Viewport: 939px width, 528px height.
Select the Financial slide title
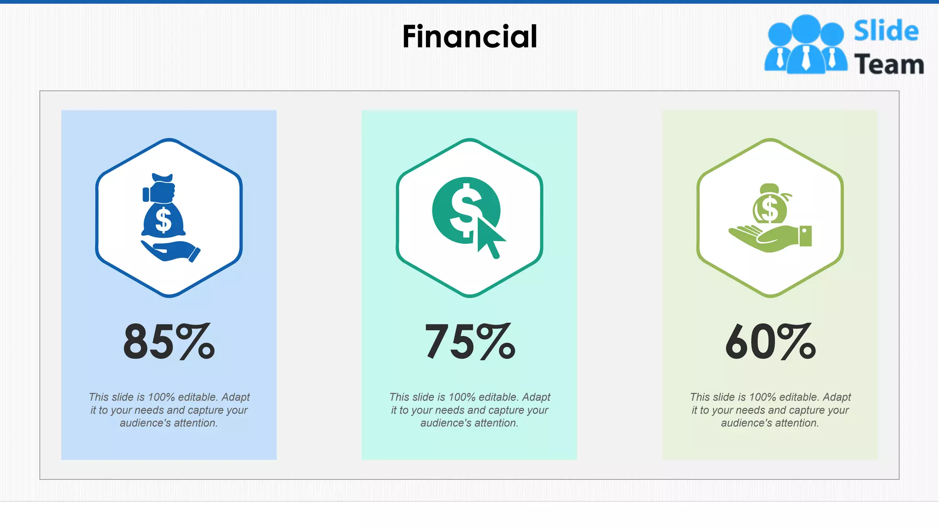469,36
